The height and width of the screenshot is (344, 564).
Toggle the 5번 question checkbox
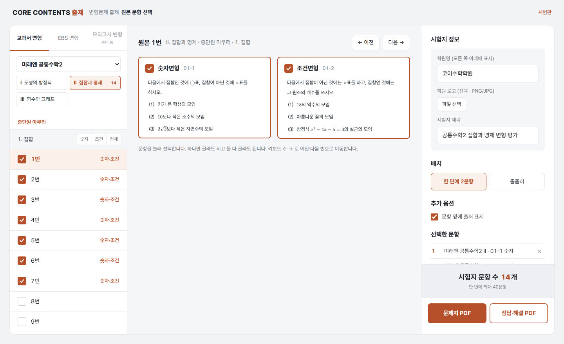tap(22, 240)
